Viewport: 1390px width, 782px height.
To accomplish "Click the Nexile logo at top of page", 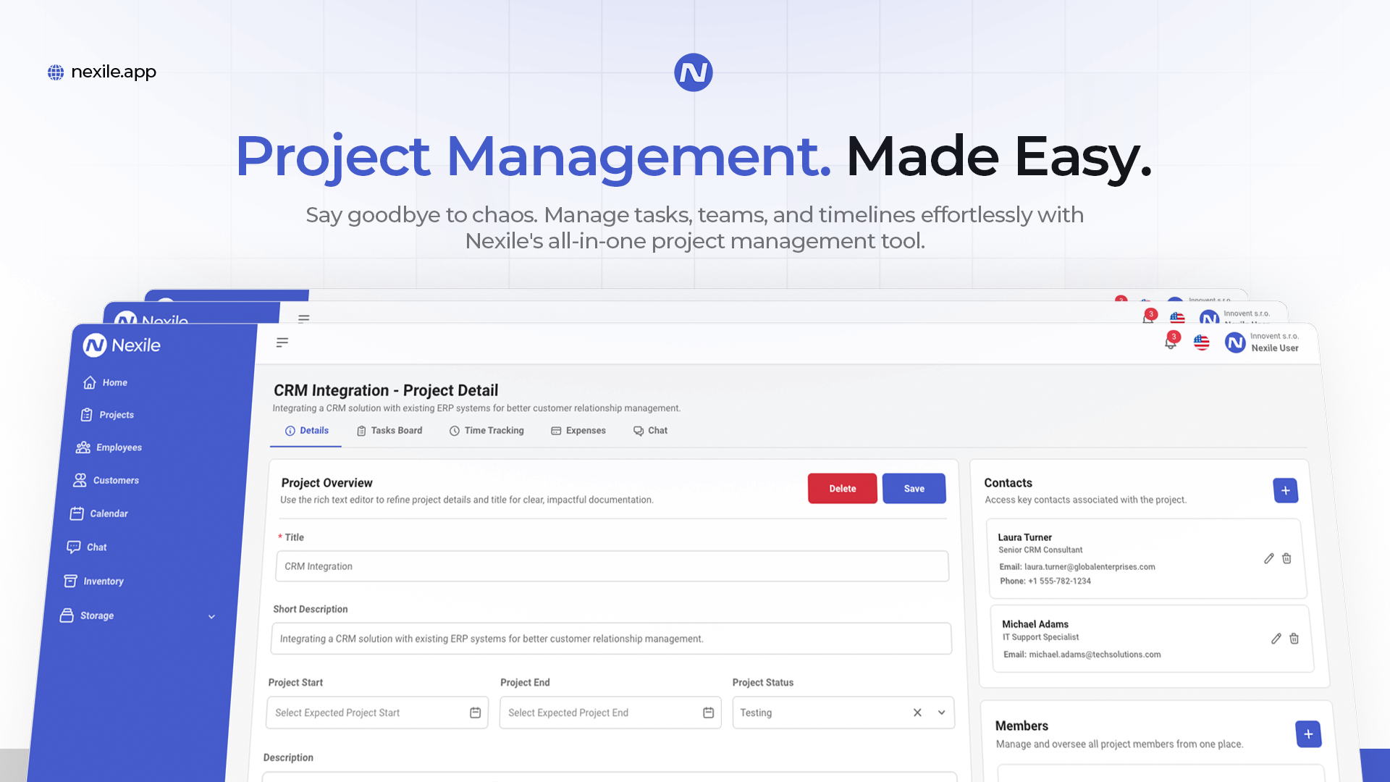I will pyautogui.click(x=694, y=72).
